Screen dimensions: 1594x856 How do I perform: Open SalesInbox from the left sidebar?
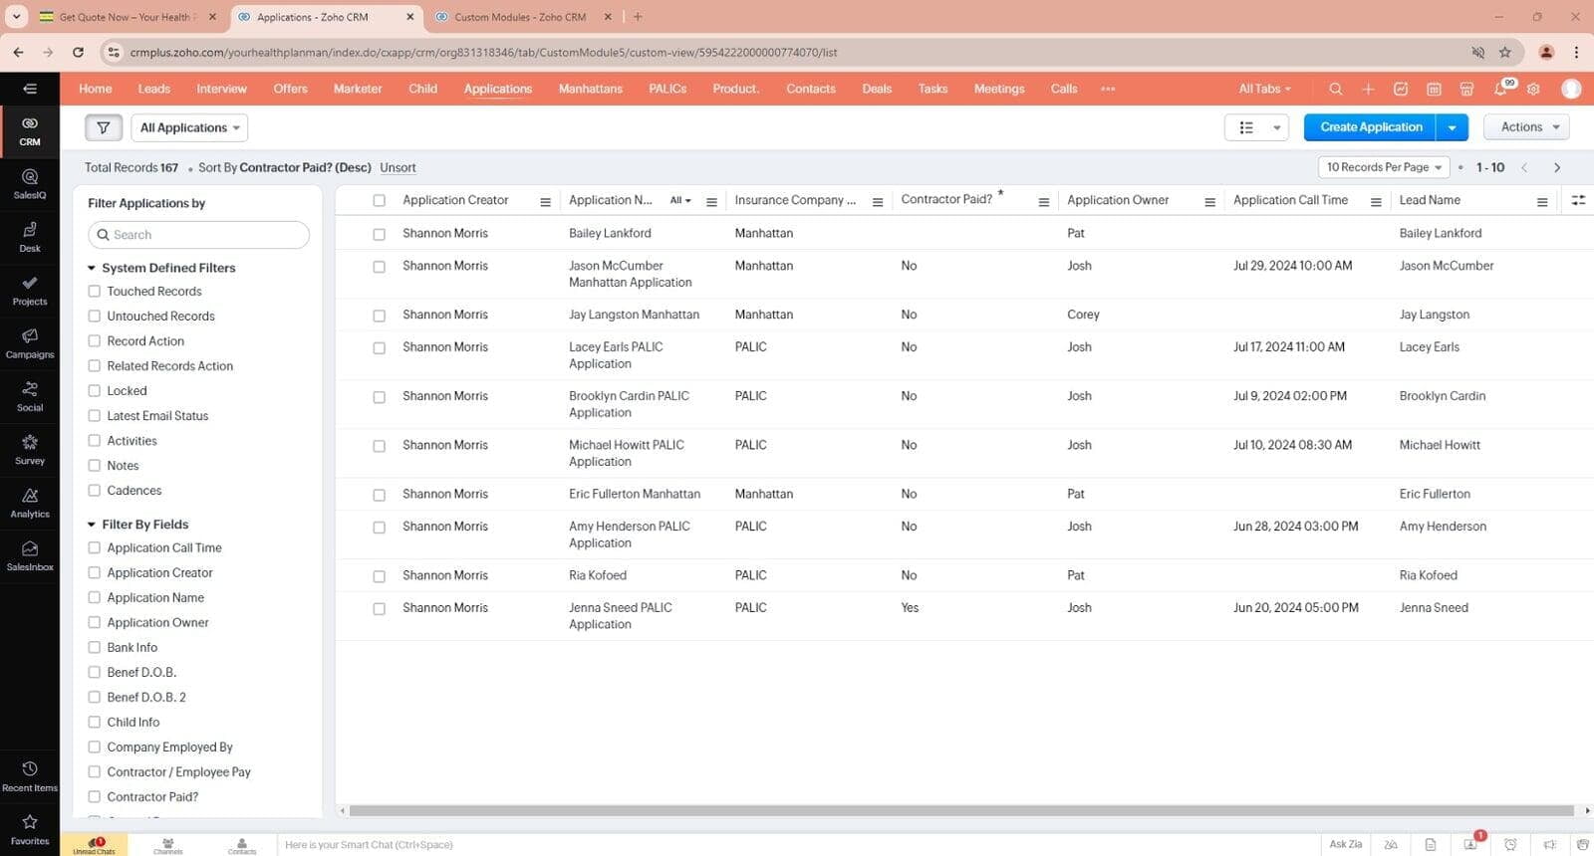[30, 555]
